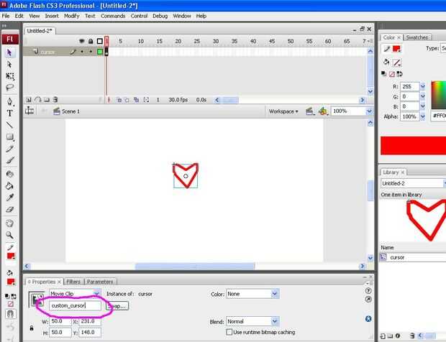Open the Color None dropdown in Properties

pyautogui.click(x=275, y=294)
